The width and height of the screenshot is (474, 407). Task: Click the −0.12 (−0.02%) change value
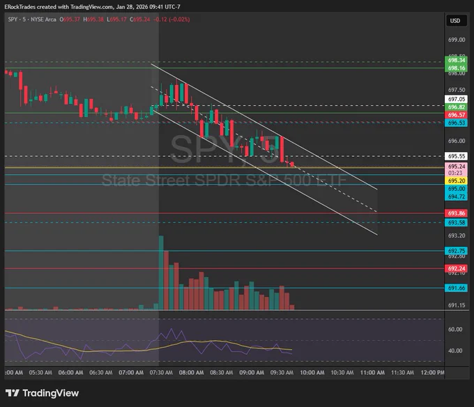171,20
